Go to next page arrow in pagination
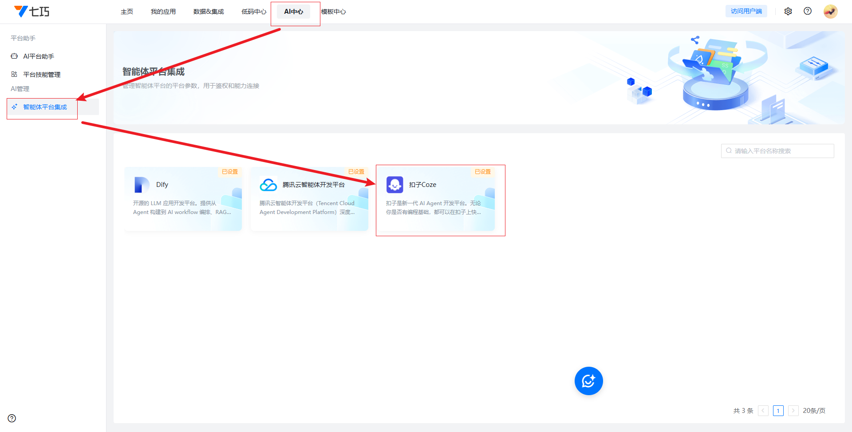Image resolution: width=852 pixels, height=432 pixels. click(x=793, y=411)
